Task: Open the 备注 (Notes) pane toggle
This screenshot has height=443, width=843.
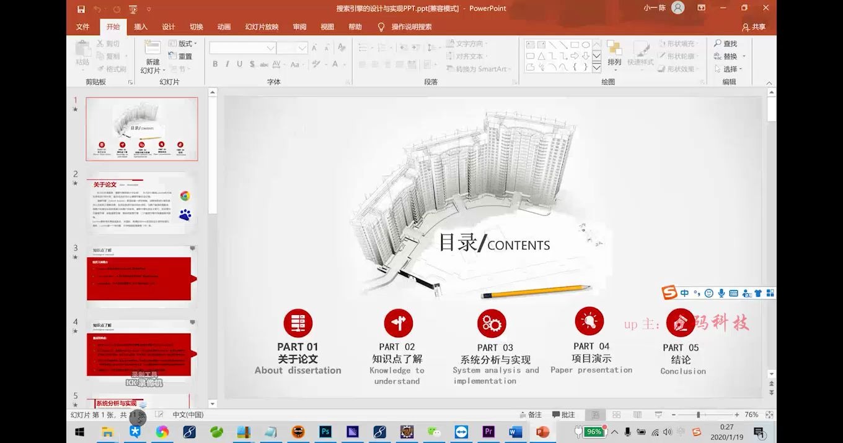Action: (531, 415)
